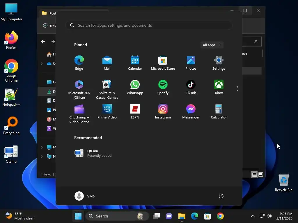Viewport: 298px width, 223px height.
Task: Open Task View from the taskbar
Action: pos(156,216)
